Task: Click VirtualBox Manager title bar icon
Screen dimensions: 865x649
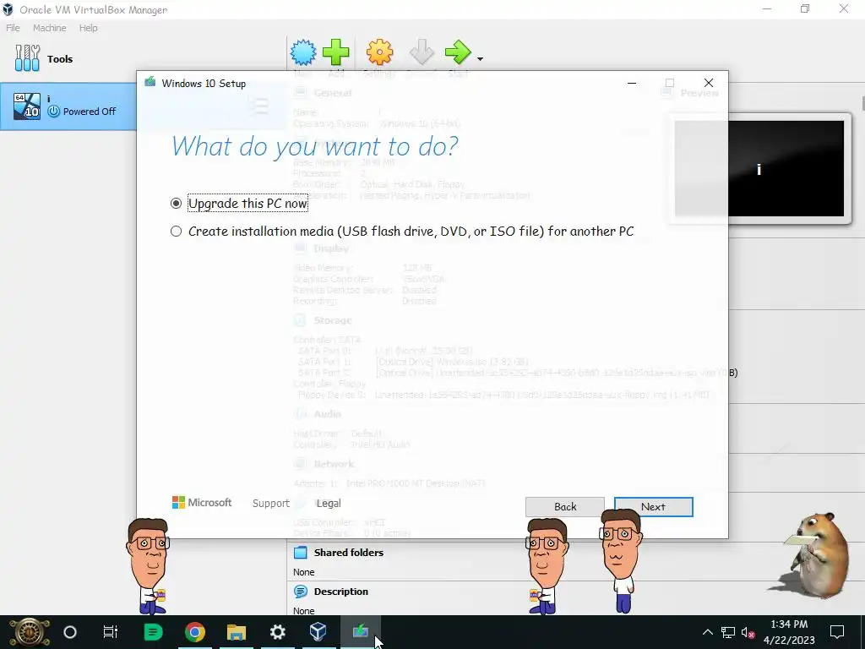Action: click(8, 9)
